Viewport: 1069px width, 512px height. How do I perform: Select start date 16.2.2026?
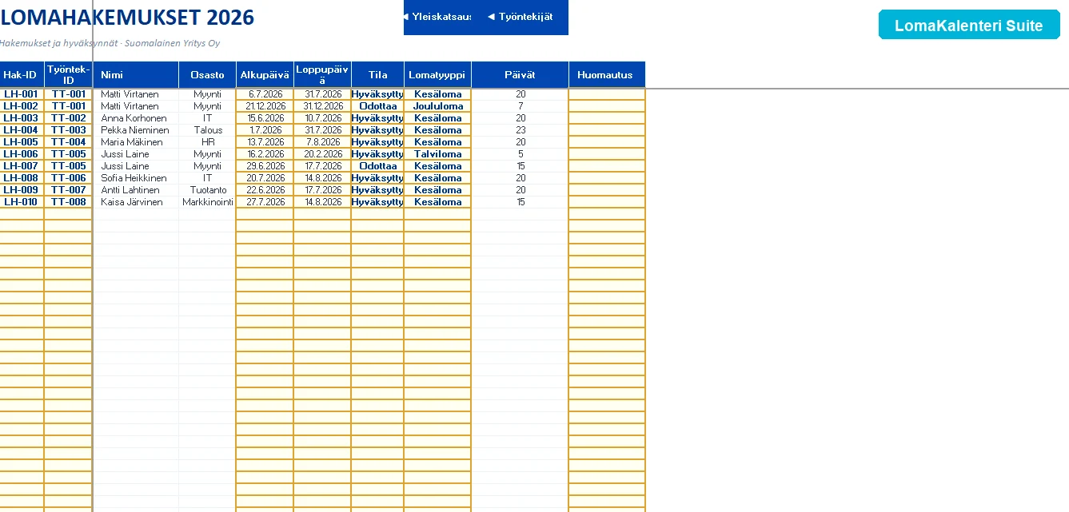[265, 154]
